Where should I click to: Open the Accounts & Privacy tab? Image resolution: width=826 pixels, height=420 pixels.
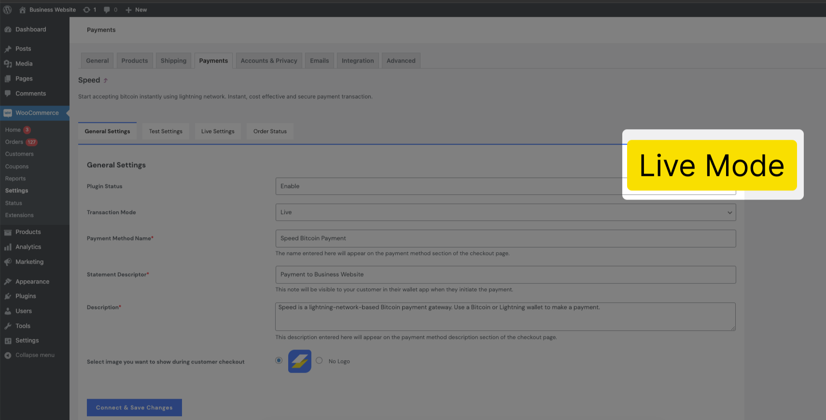pyautogui.click(x=269, y=61)
